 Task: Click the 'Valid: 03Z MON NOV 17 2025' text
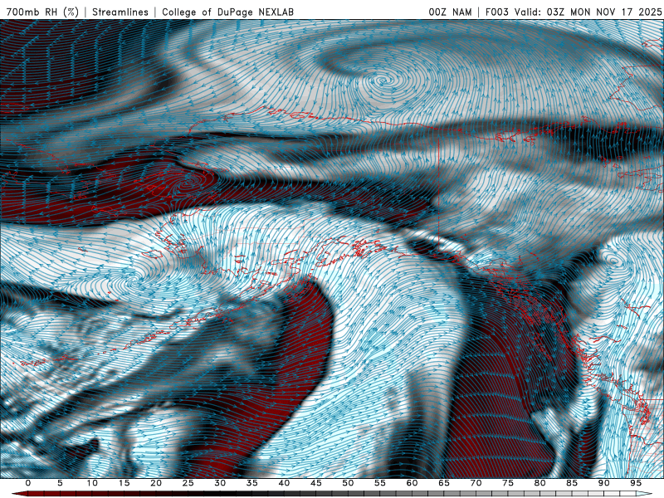[x=588, y=12]
